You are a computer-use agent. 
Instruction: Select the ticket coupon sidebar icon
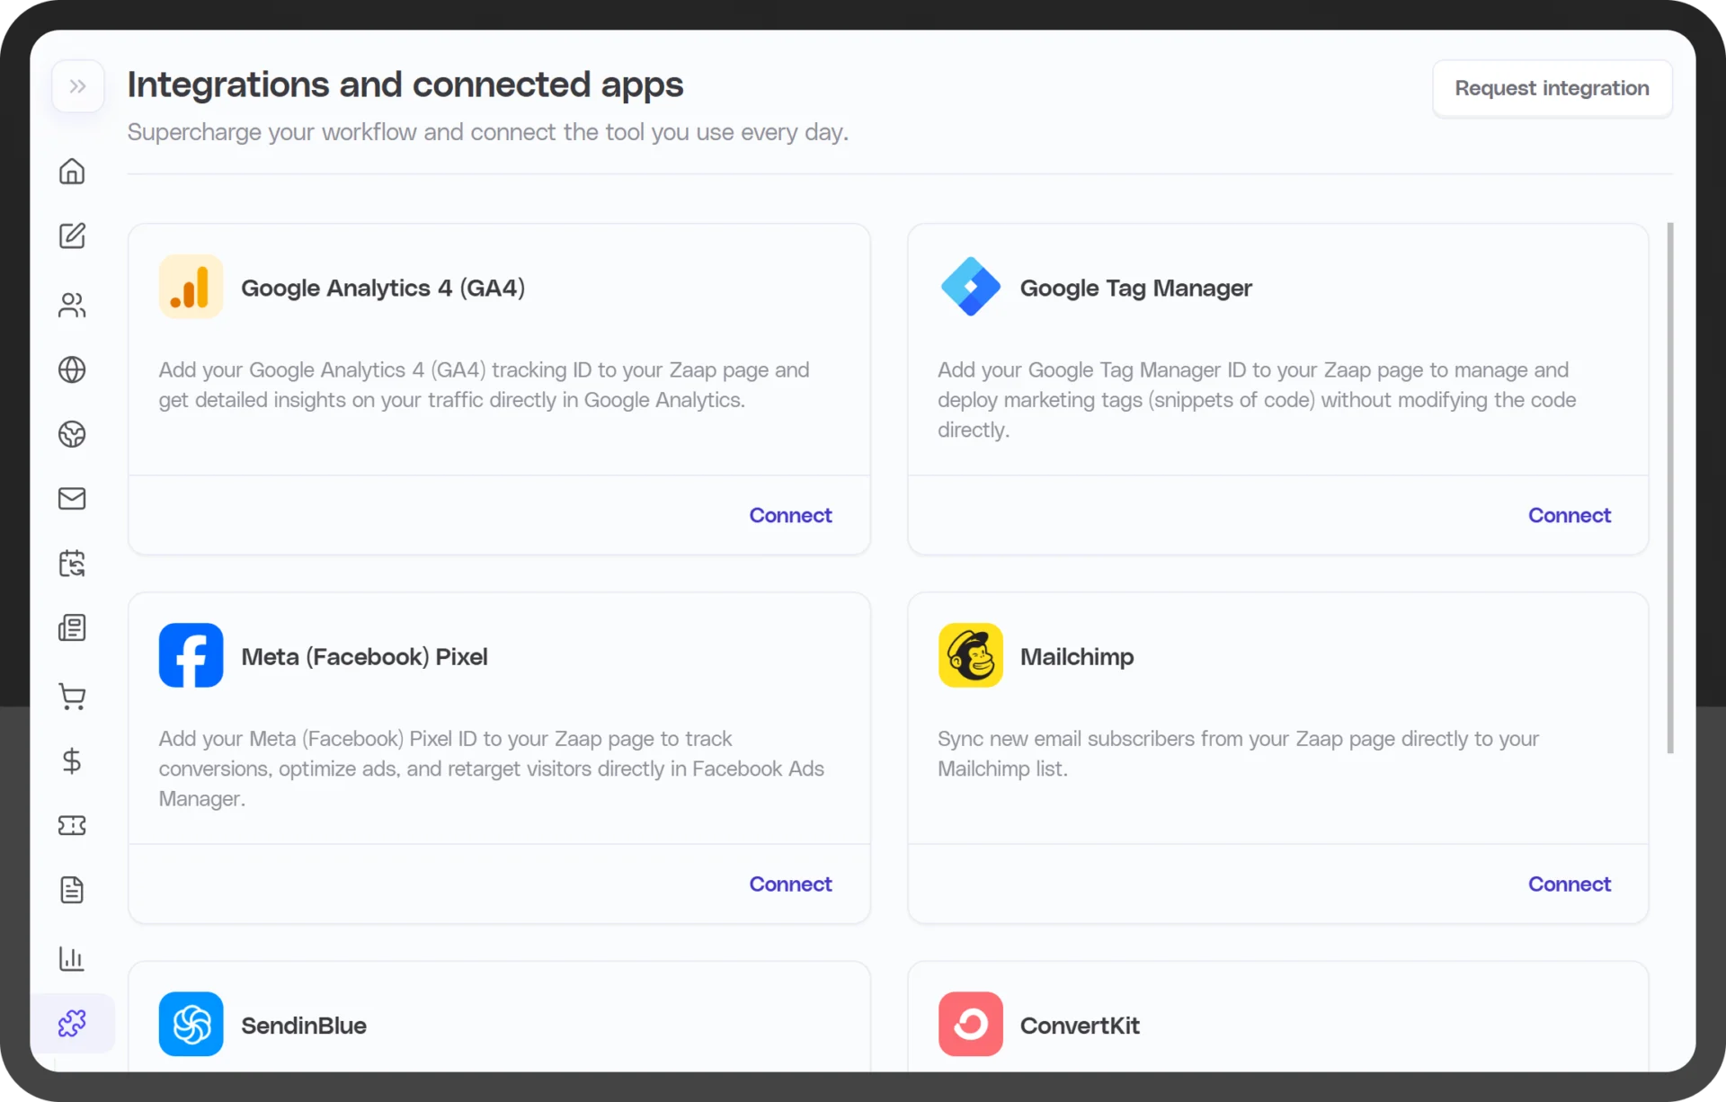coord(72,825)
